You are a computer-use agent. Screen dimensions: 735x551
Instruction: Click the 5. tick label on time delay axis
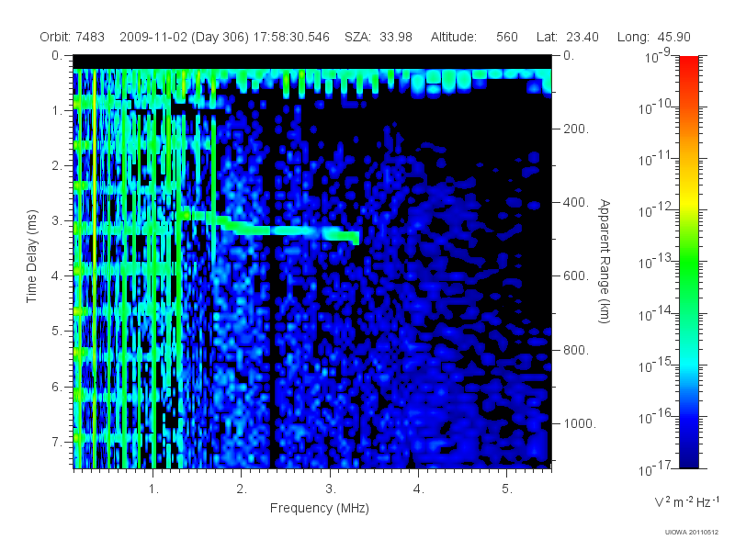click(56, 332)
